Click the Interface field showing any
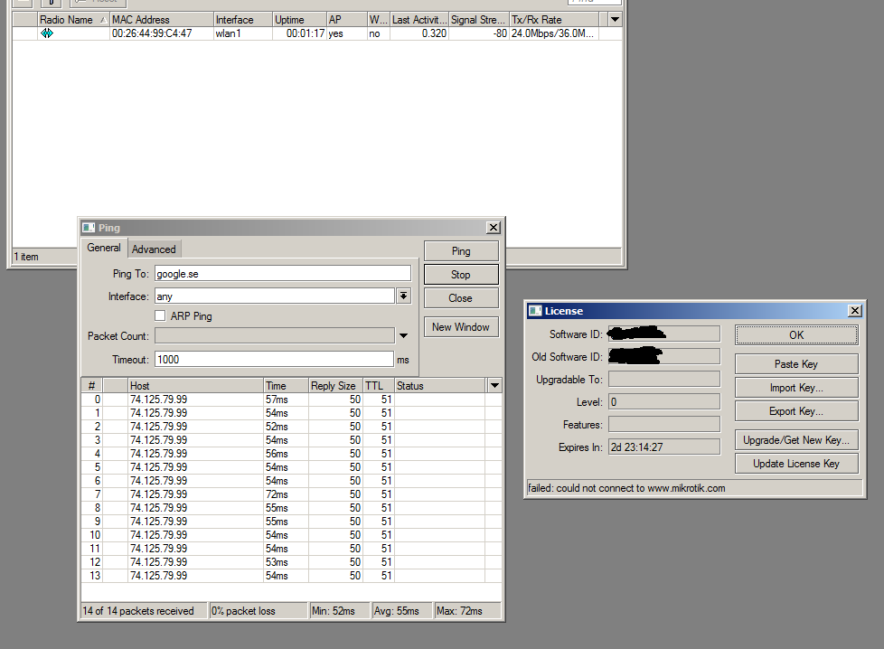884x649 pixels. [x=275, y=296]
